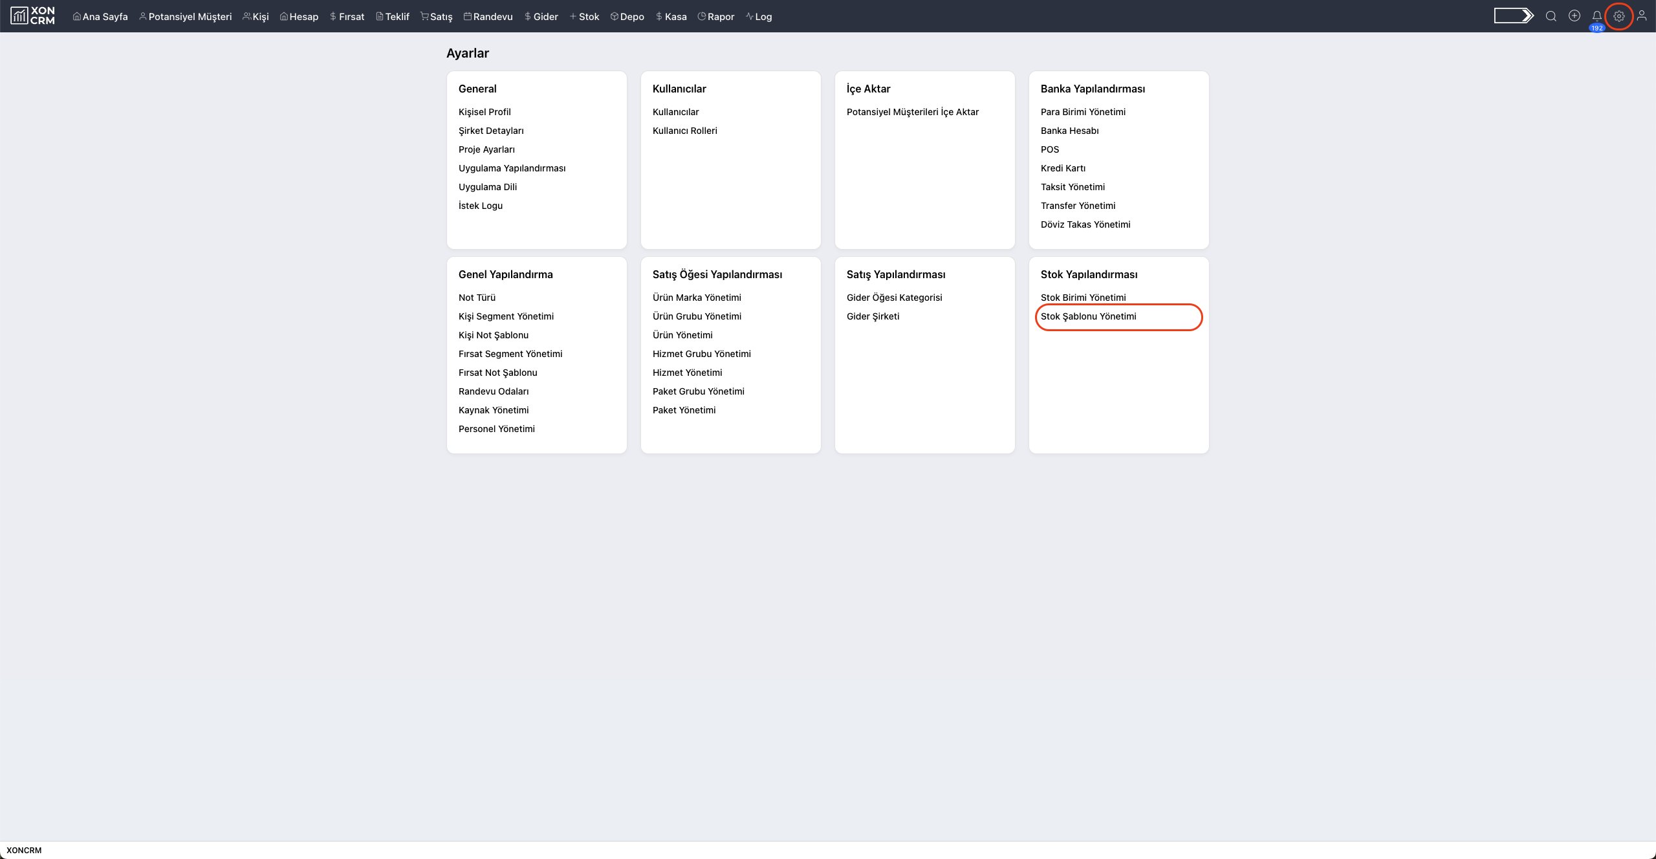Viewport: 1656px width, 859px height.
Task: Click the settings gear icon
Action: click(x=1618, y=16)
